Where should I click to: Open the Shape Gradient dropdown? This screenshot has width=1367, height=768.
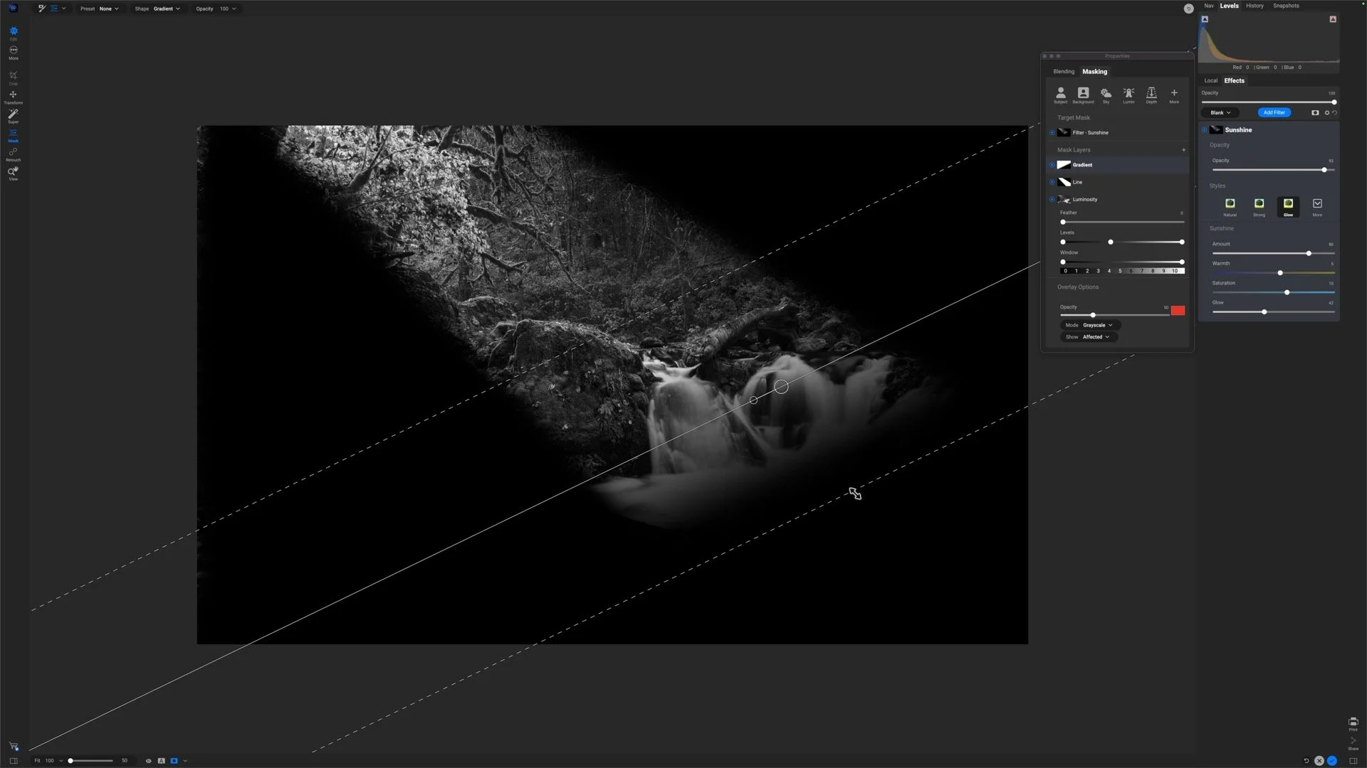157,9
